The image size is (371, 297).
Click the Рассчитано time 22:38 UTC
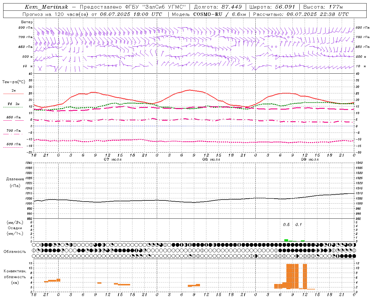[x=334, y=14]
